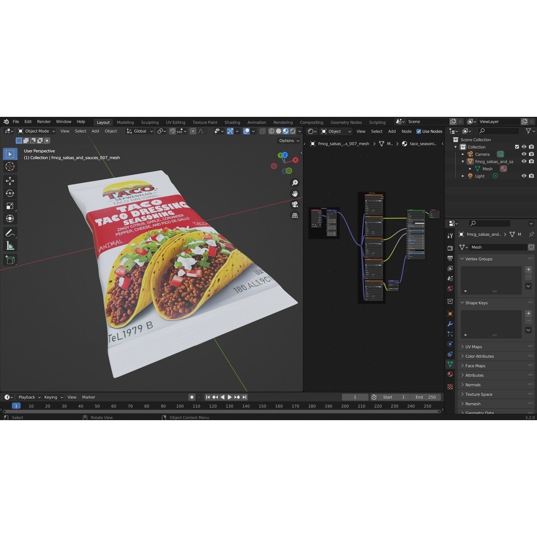
Task: Switch perspective/orthographic grid icon
Action: (x=294, y=216)
